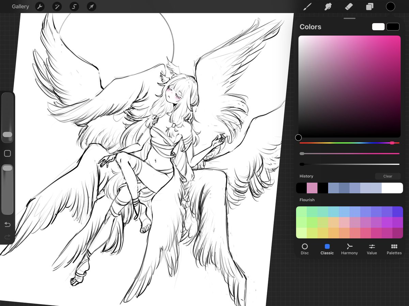Open the Layers panel
Screen dimensions: 409x306
369,6
